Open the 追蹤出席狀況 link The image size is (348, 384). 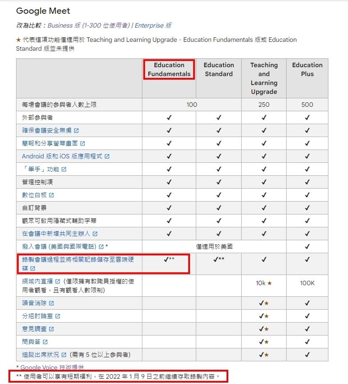40,355
